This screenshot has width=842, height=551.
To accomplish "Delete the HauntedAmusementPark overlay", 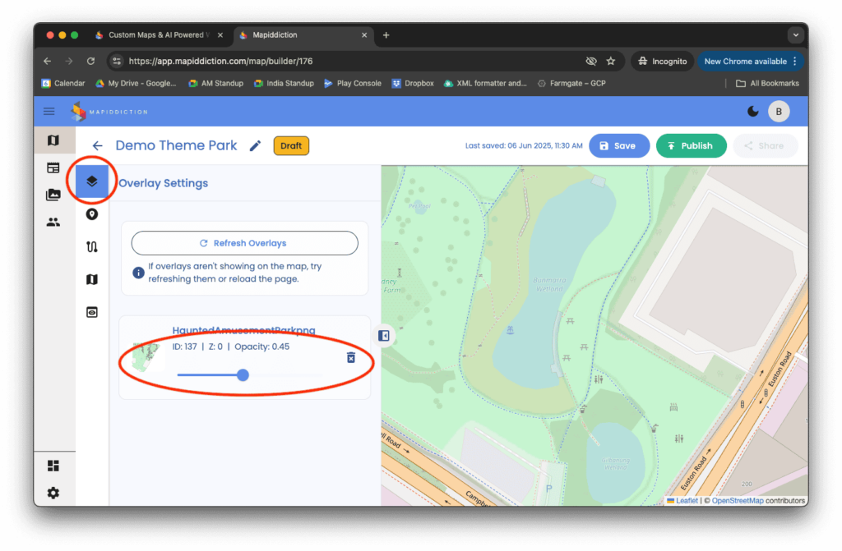I will point(351,357).
